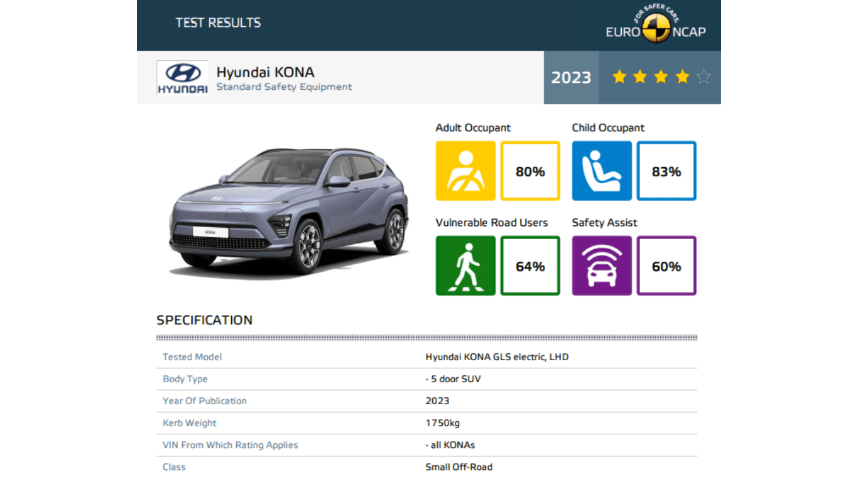Viewport: 858px width, 482px height.
Task: Click the 1750kg kerb weight value
Action: (x=442, y=423)
